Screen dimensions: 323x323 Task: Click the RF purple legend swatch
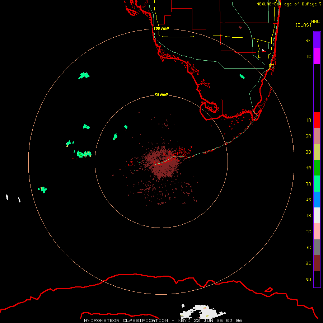(x=317, y=40)
